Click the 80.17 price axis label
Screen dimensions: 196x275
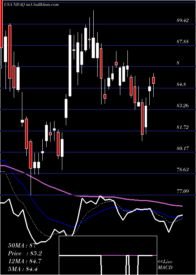[183, 148]
